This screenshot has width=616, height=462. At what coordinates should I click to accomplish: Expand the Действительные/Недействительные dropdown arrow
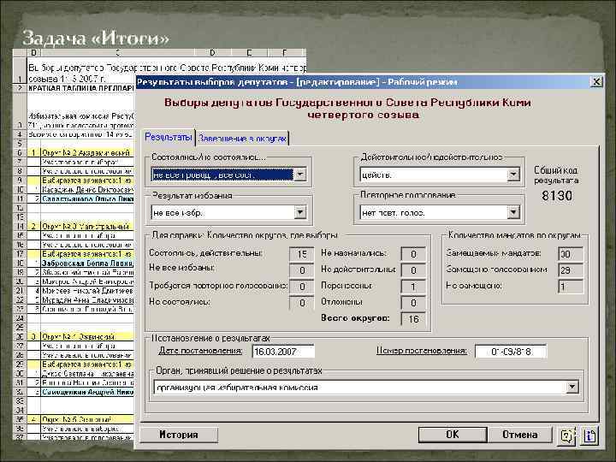point(513,175)
